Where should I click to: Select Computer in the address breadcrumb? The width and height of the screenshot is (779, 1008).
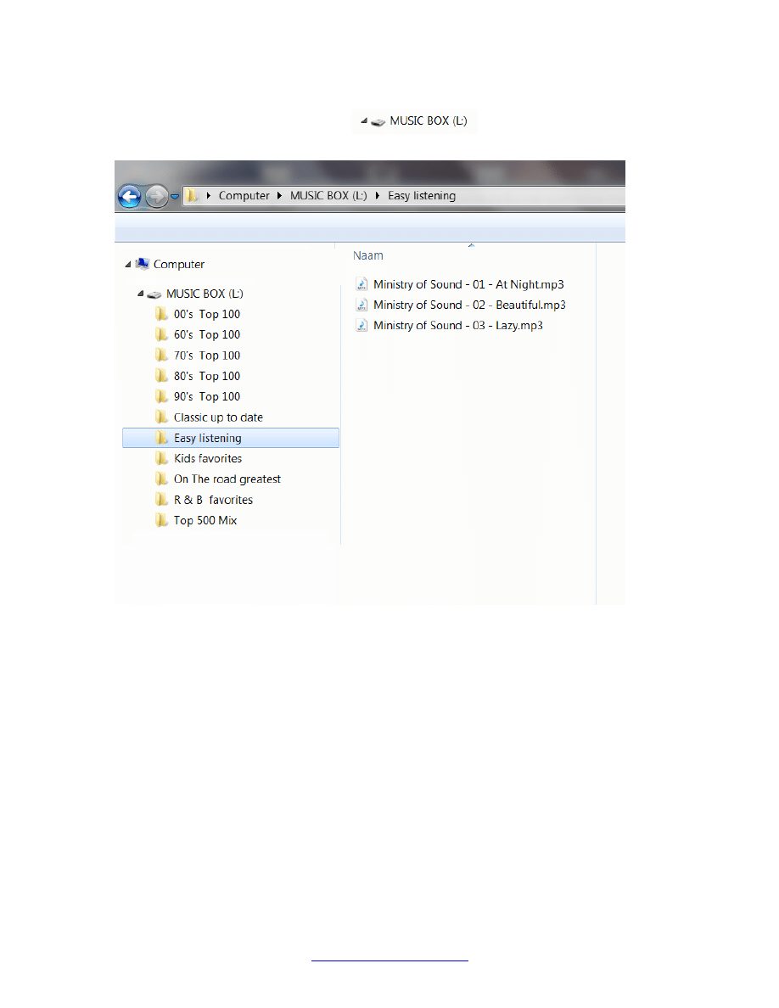point(244,196)
